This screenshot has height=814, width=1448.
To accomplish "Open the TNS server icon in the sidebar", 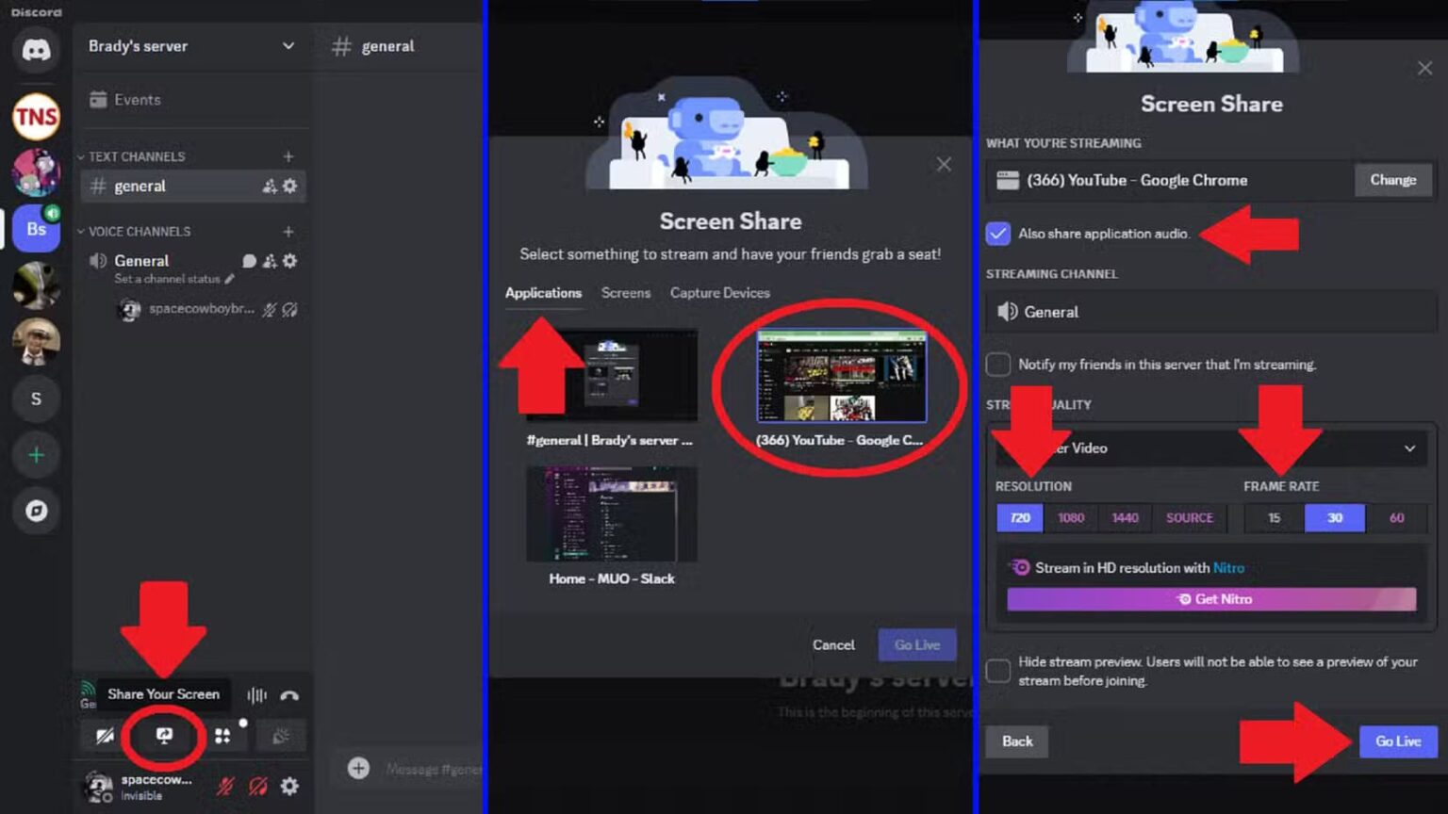I will click(x=35, y=116).
